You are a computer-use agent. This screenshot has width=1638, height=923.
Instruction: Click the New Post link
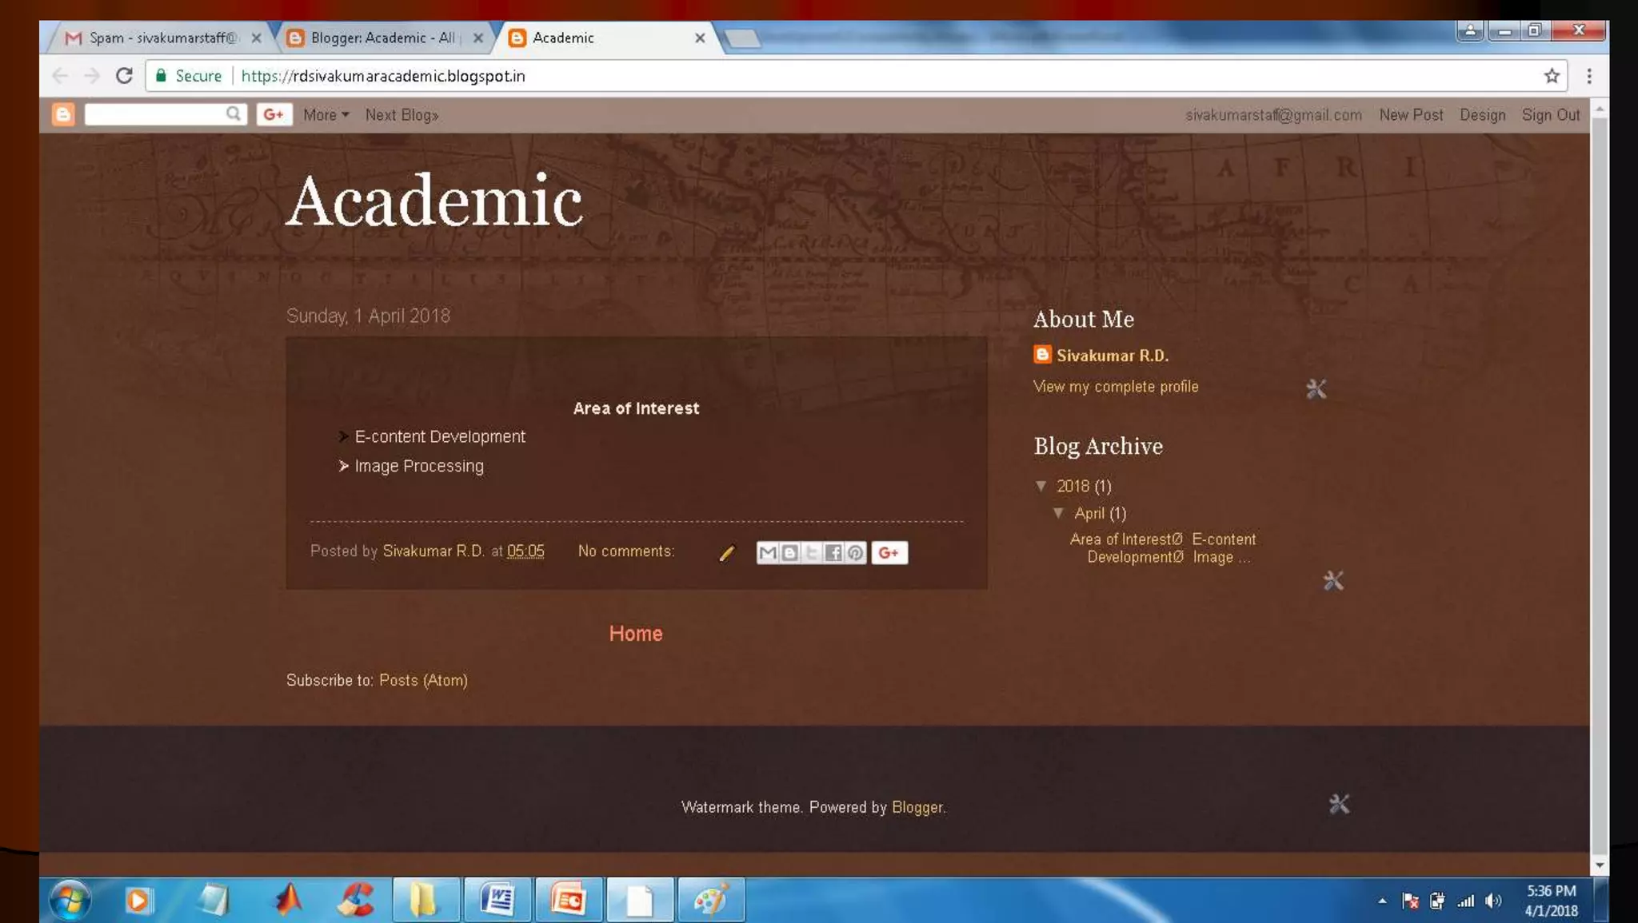coord(1410,115)
